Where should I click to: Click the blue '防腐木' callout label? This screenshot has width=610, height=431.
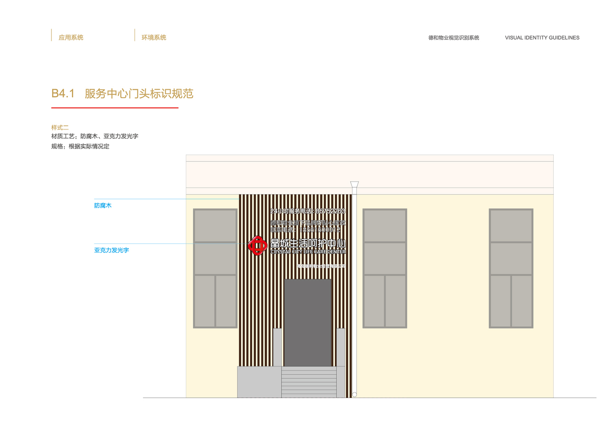[103, 206]
